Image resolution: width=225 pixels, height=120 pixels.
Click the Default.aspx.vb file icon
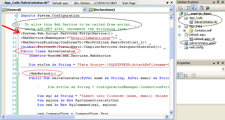pyautogui.click(x=191, y=39)
